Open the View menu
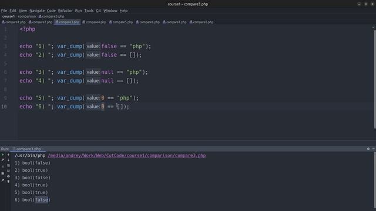Viewport: 376px width, 211px height. [23, 11]
